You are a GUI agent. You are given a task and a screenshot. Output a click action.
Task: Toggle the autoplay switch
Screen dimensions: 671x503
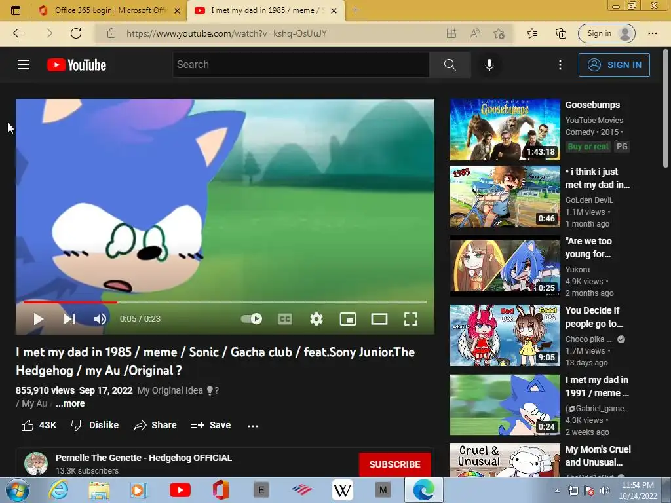tap(252, 319)
